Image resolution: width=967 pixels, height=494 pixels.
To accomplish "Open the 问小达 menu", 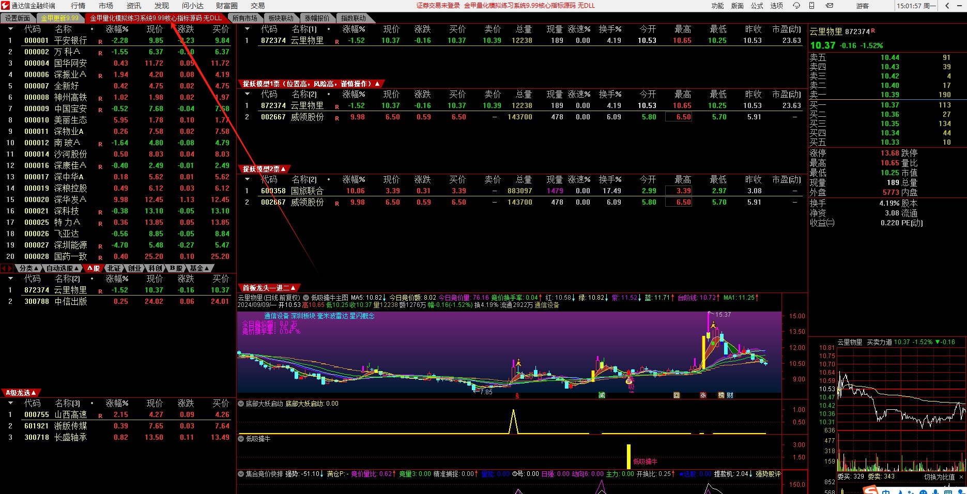I will [x=193, y=6].
